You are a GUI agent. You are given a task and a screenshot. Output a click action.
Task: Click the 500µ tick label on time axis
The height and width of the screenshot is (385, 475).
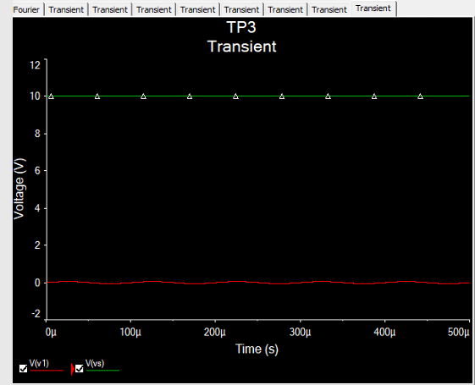point(458,332)
